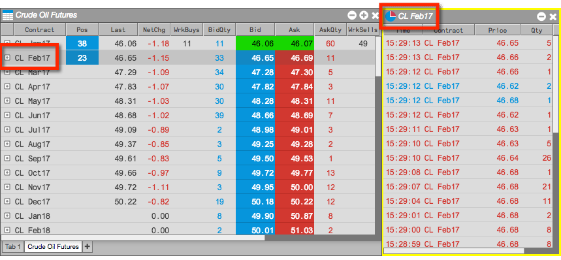Click the green 46.06 bid cell
This screenshot has width=561, height=260.
(255, 44)
